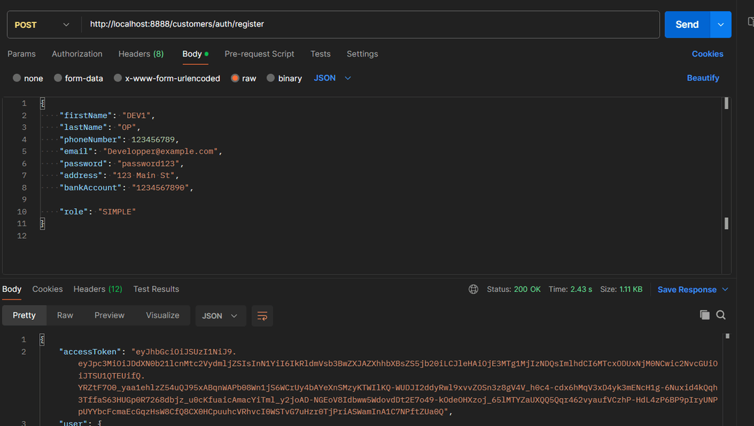Image resolution: width=754 pixels, height=426 pixels.
Task: Select the none body type
Action: point(17,78)
